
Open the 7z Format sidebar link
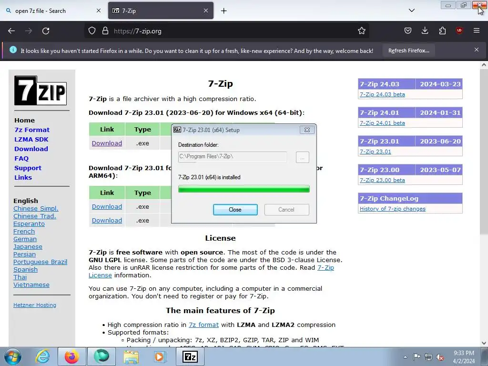pos(32,130)
